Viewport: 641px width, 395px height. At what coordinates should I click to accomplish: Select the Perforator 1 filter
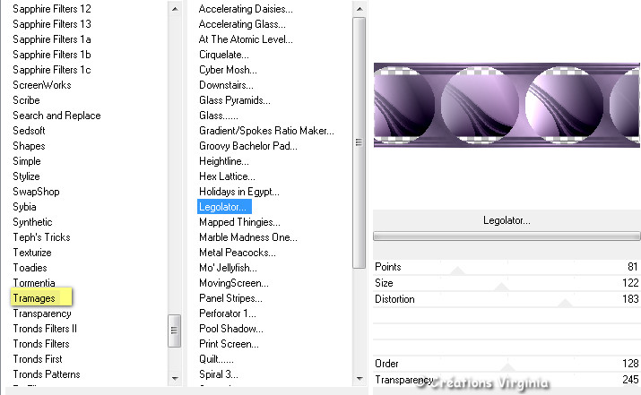pos(228,313)
